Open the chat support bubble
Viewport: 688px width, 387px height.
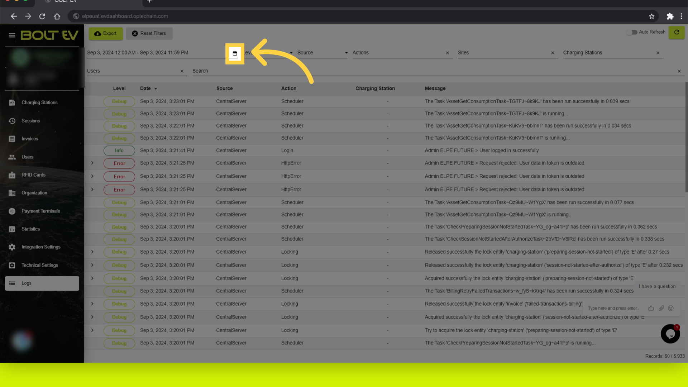tap(670, 334)
